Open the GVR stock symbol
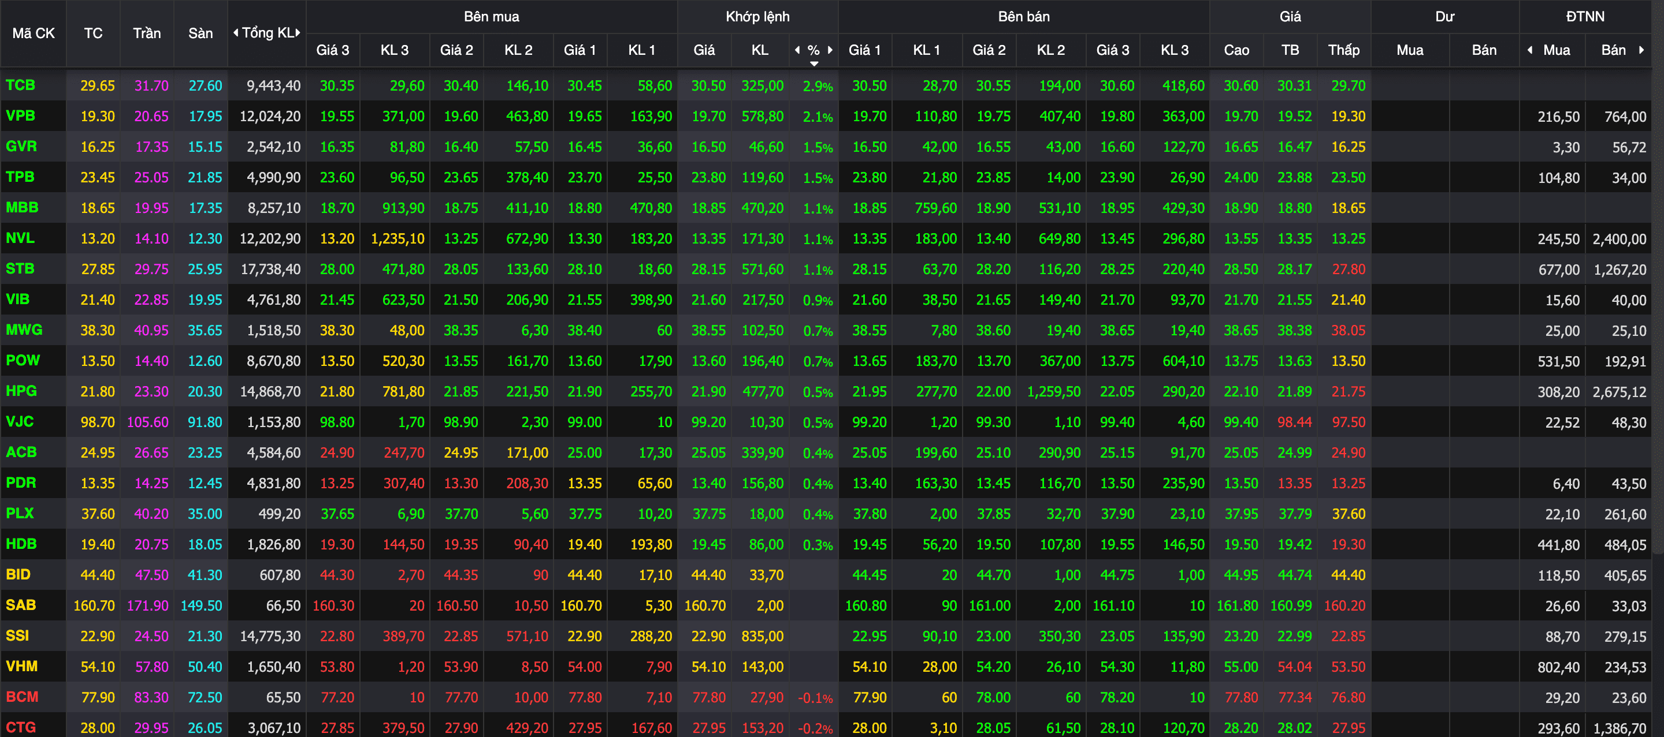 click(x=21, y=147)
